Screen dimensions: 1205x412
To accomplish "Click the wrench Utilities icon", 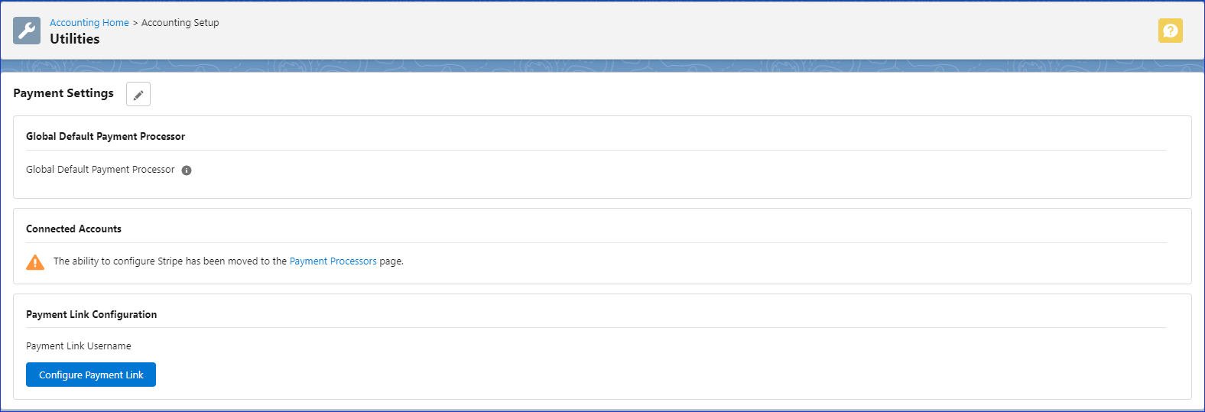I will pyautogui.click(x=27, y=31).
